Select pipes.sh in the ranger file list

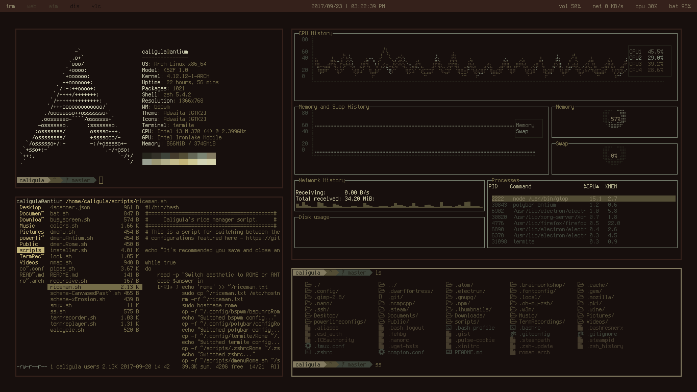click(94, 268)
